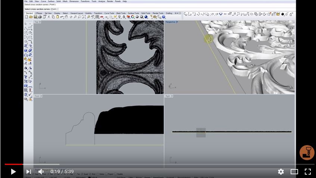Open the Front viewport title menu
Screen dimensions: 316x178
(37, 96)
